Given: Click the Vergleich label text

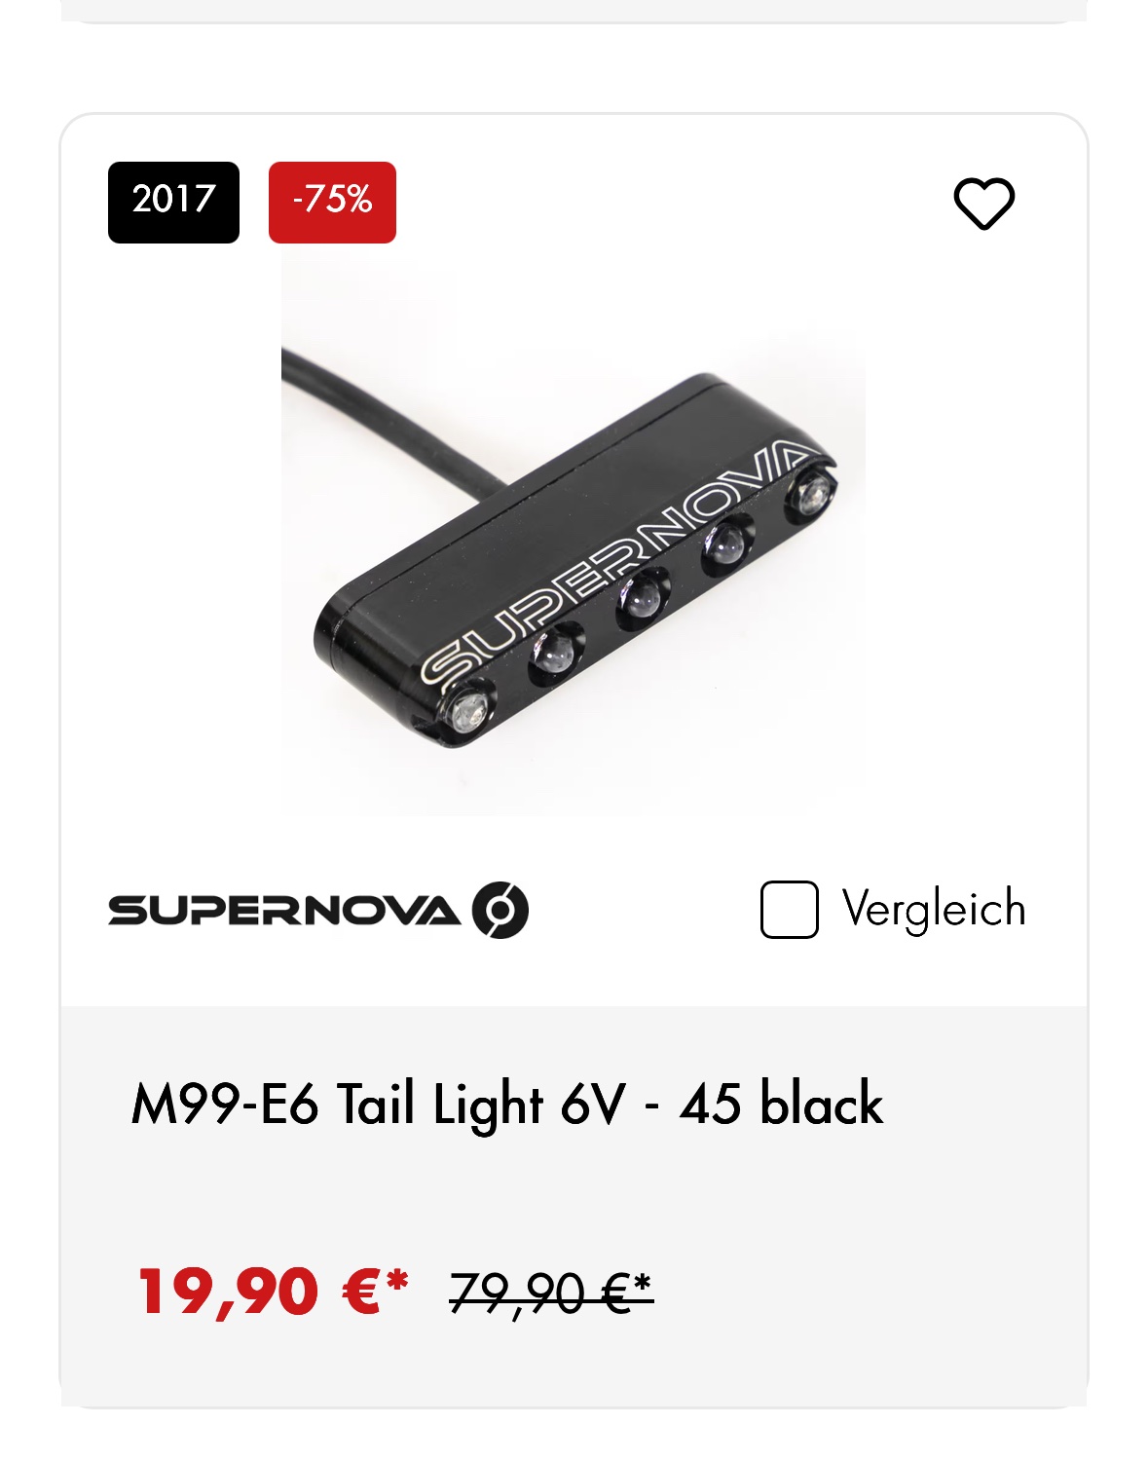Looking at the screenshot, I should 934,910.
